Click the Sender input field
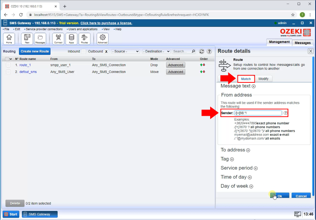The width and height of the screenshot is (316, 220). pos(258,113)
